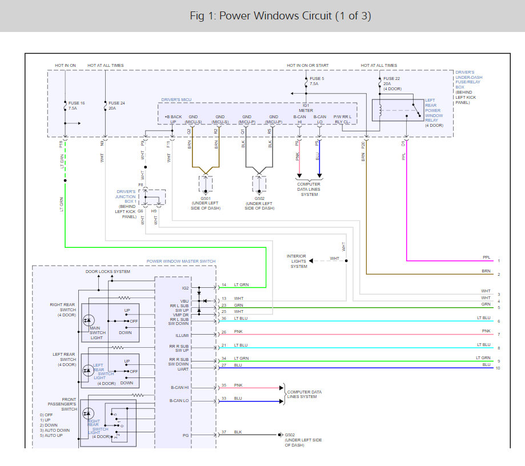Click the 'FUSE 24 20A' label
Screen dimensions: 525x466
tap(117, 106)
